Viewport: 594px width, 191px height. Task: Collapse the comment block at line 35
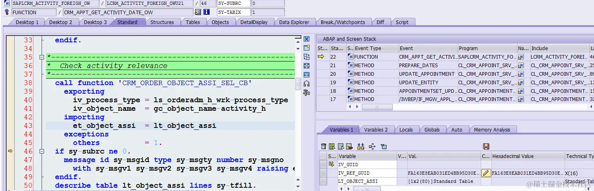[x=42, y=57]
